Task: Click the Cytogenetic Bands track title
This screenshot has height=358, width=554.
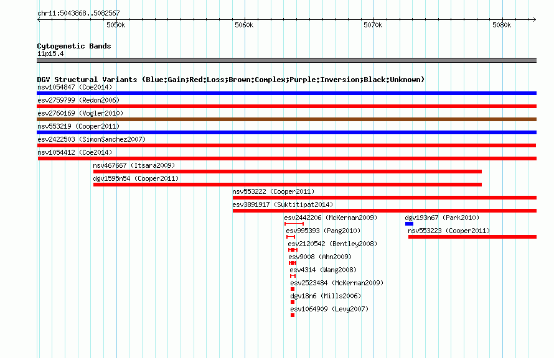Action: click(x=74, y=46)
